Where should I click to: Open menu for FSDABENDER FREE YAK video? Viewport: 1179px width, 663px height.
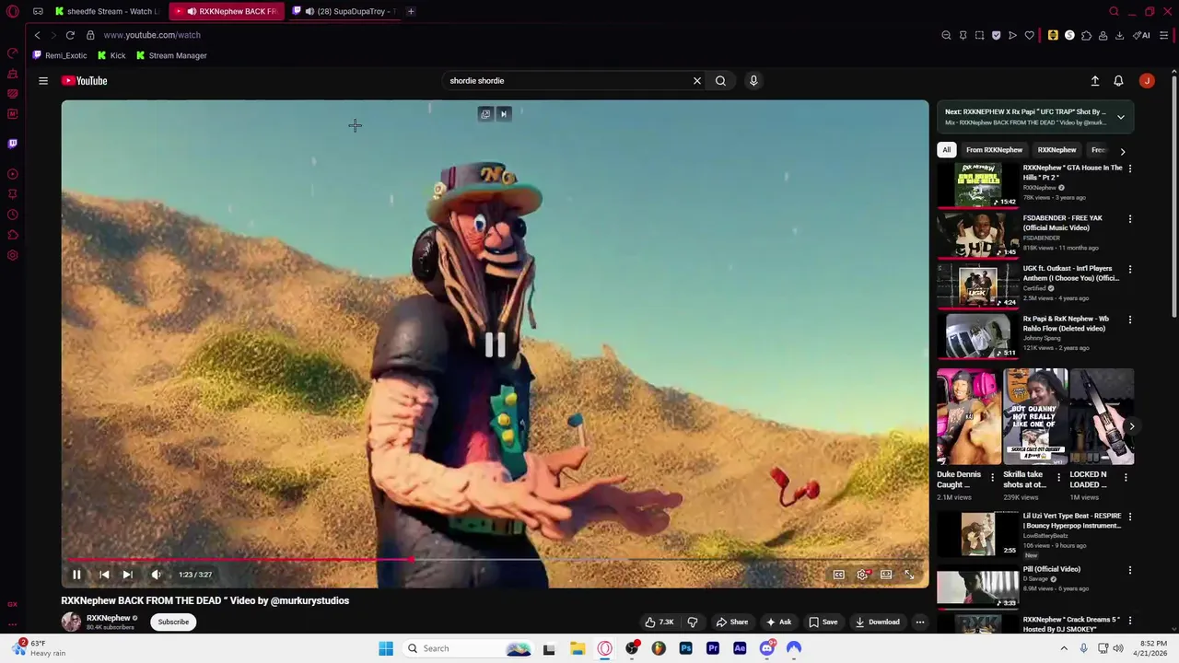tap(1130, 219)
